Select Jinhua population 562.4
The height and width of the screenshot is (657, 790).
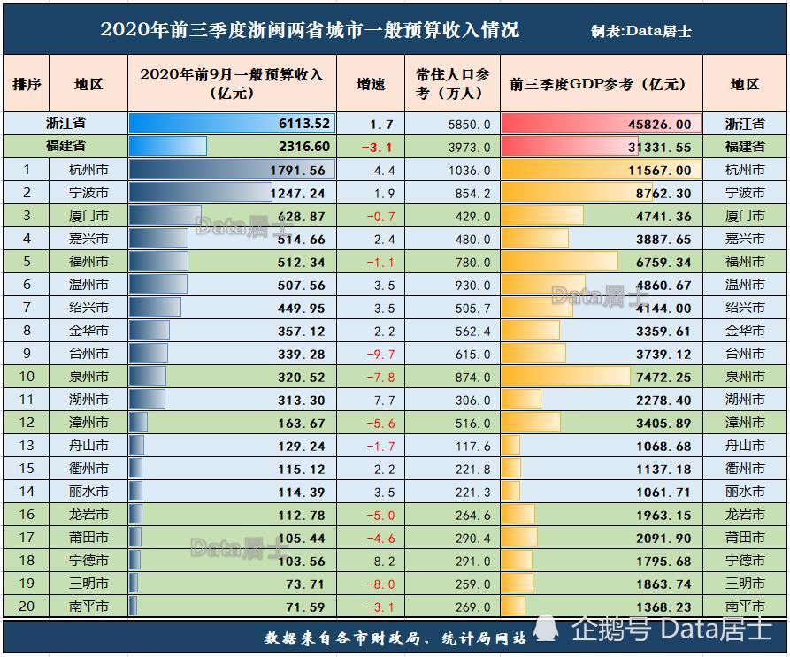472,332
